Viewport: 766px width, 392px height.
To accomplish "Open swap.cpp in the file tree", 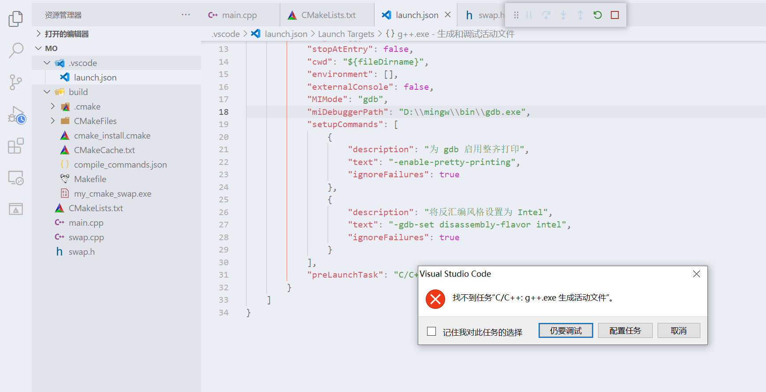I will pos(116,237).
